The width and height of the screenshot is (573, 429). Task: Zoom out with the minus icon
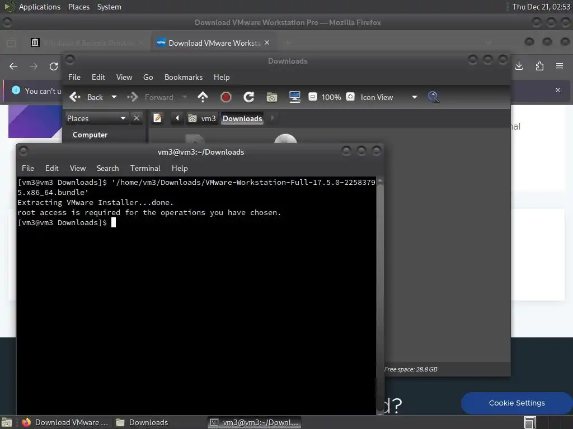(312, 97)
